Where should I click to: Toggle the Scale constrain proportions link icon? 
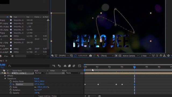point(35,87)
